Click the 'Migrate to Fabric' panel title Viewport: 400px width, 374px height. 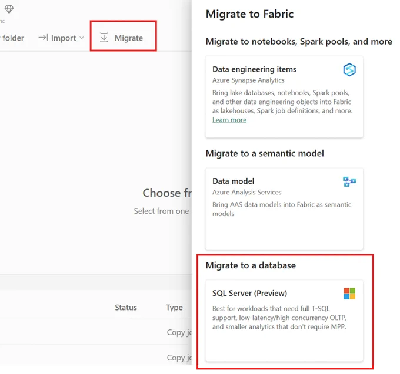coord(249,14)
